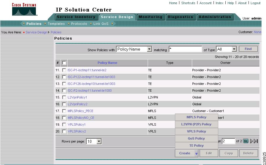Check the box for ISC-P2-isctmp11:tunnel-te1000
266x165 pixels.
64,90
